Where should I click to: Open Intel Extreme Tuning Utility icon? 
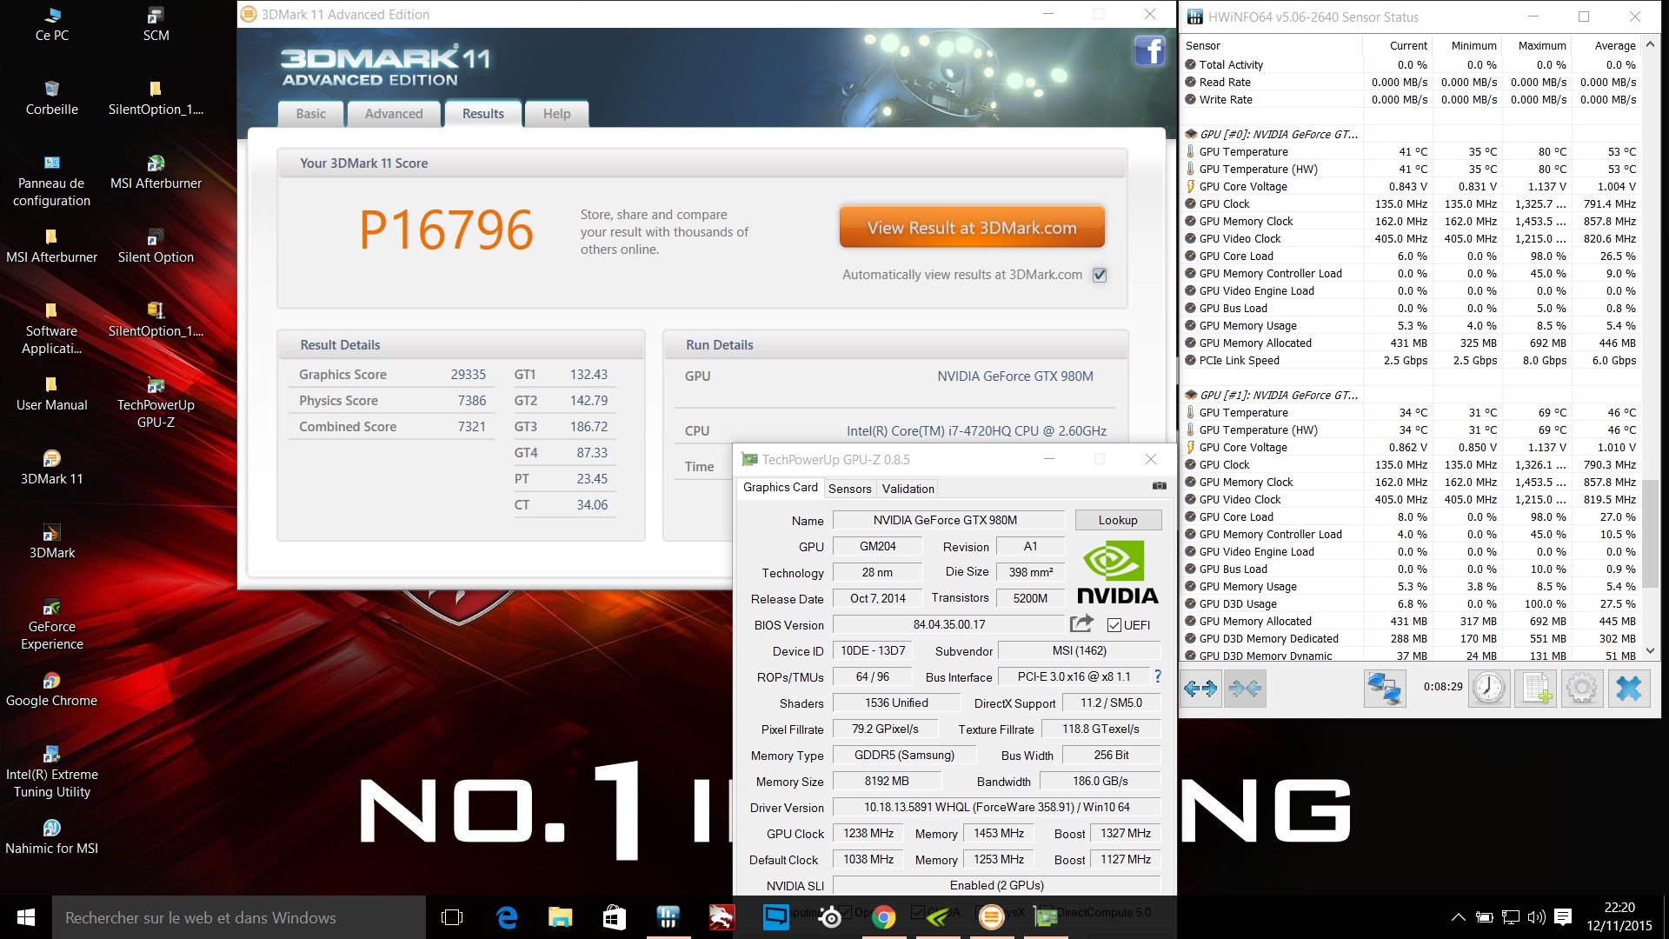tap(52, 772)
